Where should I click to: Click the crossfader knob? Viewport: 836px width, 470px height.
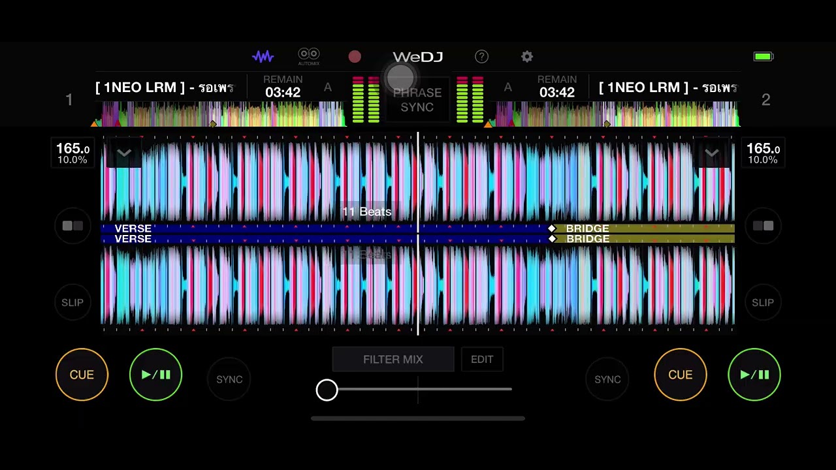click(x=327, y=390)
